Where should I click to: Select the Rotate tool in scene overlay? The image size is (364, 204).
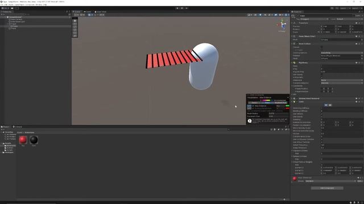click(x=75, y=27)
